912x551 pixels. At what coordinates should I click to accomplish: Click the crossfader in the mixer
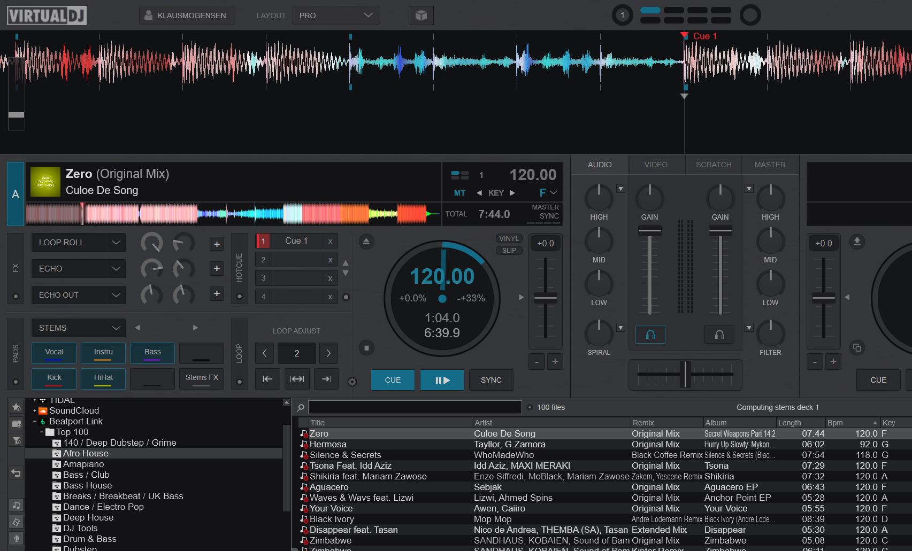click(685, 375)
